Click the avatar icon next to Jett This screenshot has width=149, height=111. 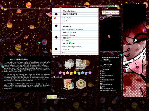tap(101, 71)
